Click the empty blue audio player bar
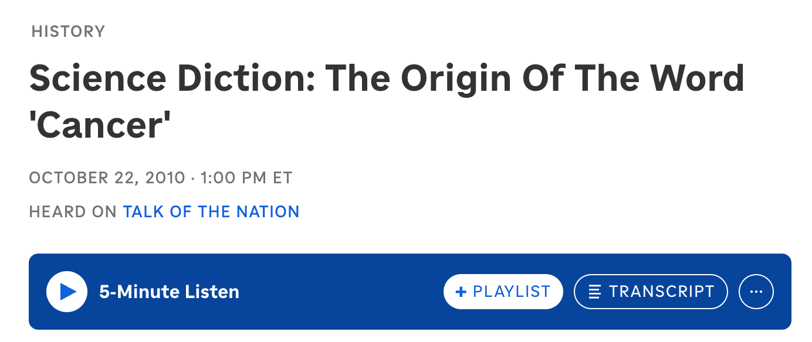Screen dimensions: 812x342 click(x=340, y=292)
